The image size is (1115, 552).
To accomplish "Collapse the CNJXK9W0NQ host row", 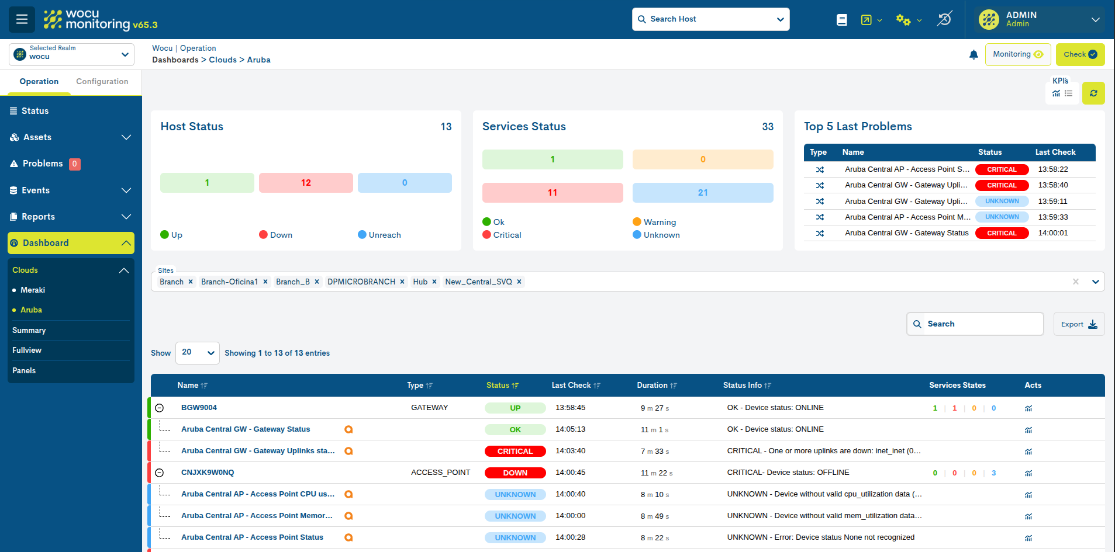I will click(x=159, y=473).
